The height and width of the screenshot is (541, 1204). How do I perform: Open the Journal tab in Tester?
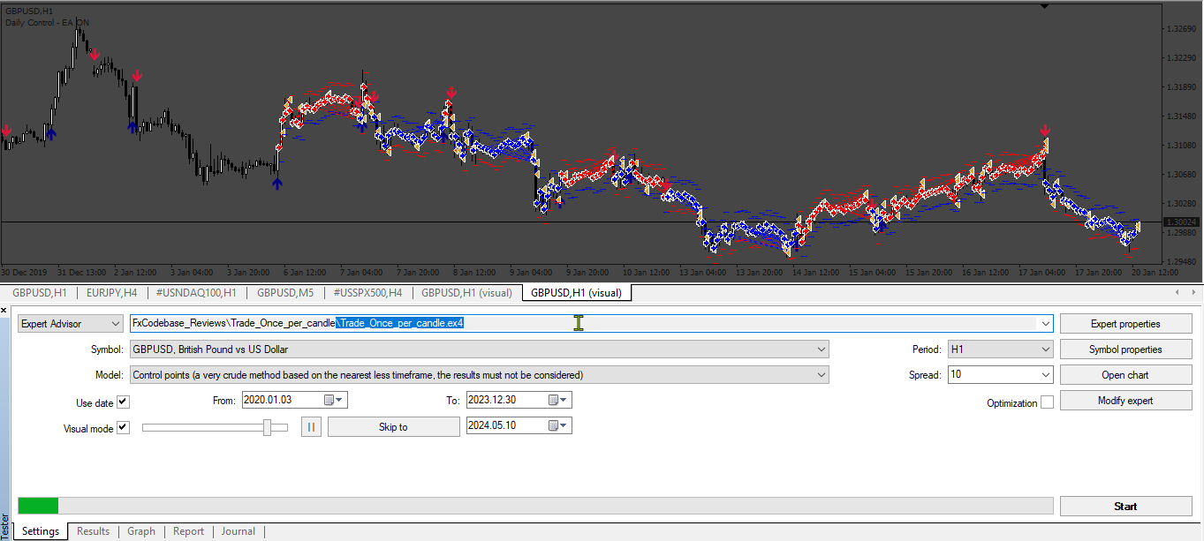(238, 531)
